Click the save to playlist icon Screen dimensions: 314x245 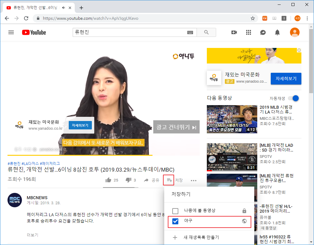click(169, 180)
